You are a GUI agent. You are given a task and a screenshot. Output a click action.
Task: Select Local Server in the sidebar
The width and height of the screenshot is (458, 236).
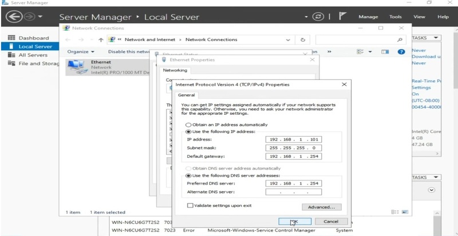coord(29,46)
